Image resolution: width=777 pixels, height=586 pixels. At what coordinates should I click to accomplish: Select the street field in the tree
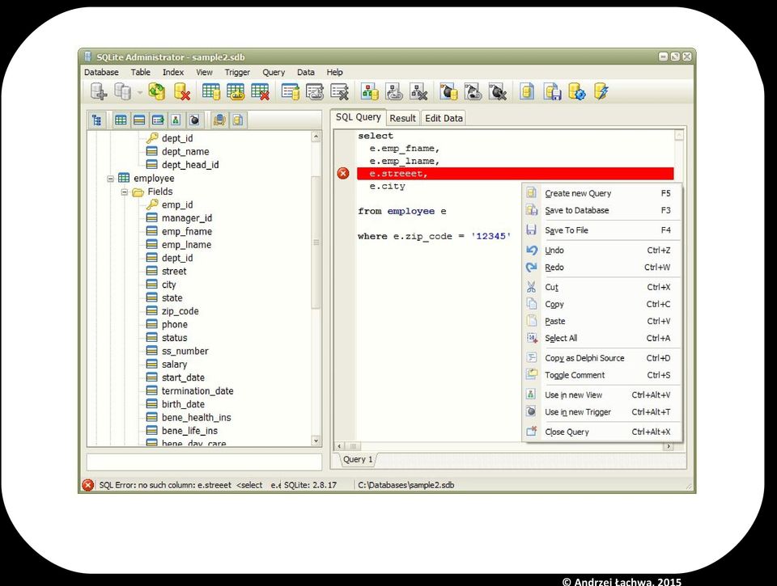(174, 272)
